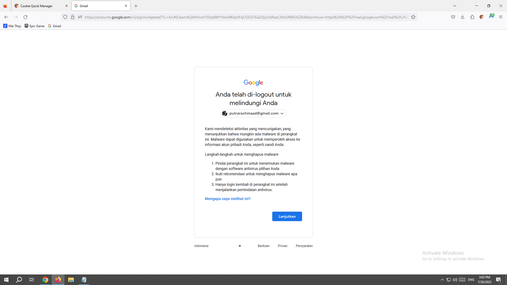Open the touch keyboard tray icon
This screenshot has height=285, width=507.
tap(462, 280)
